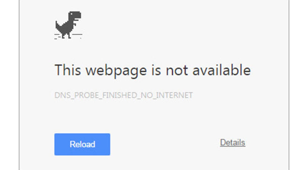Retry loading the page with Reload
303x170 pixels.
pos(82,144)
